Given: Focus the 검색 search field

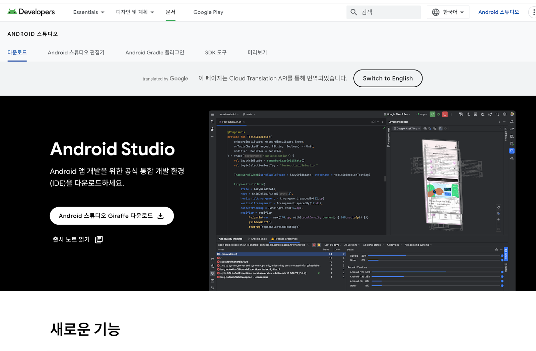Looking at the screenshot, I should click(384, 12).
